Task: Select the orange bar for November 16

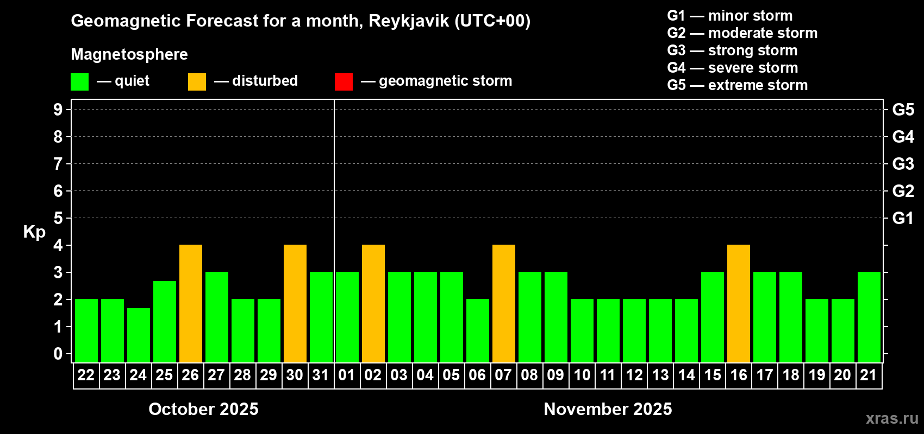Action: pyautogui.click(x=739, y=304)
